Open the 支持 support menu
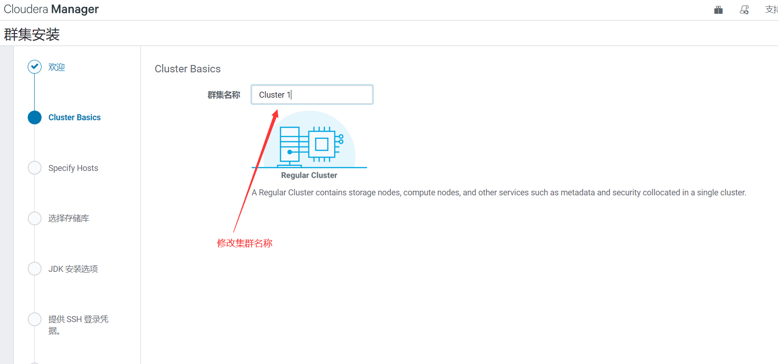Image resolution: width=778 pixels, height=364 pixels. [x=772, y=10]
